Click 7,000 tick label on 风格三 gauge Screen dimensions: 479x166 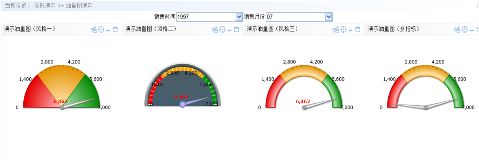coord(346,107)
